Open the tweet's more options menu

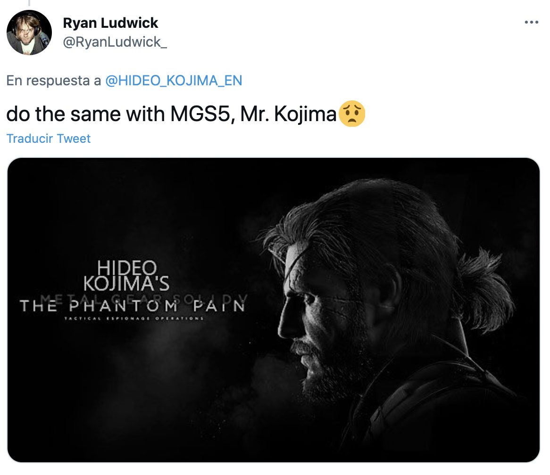coord(531,23)
